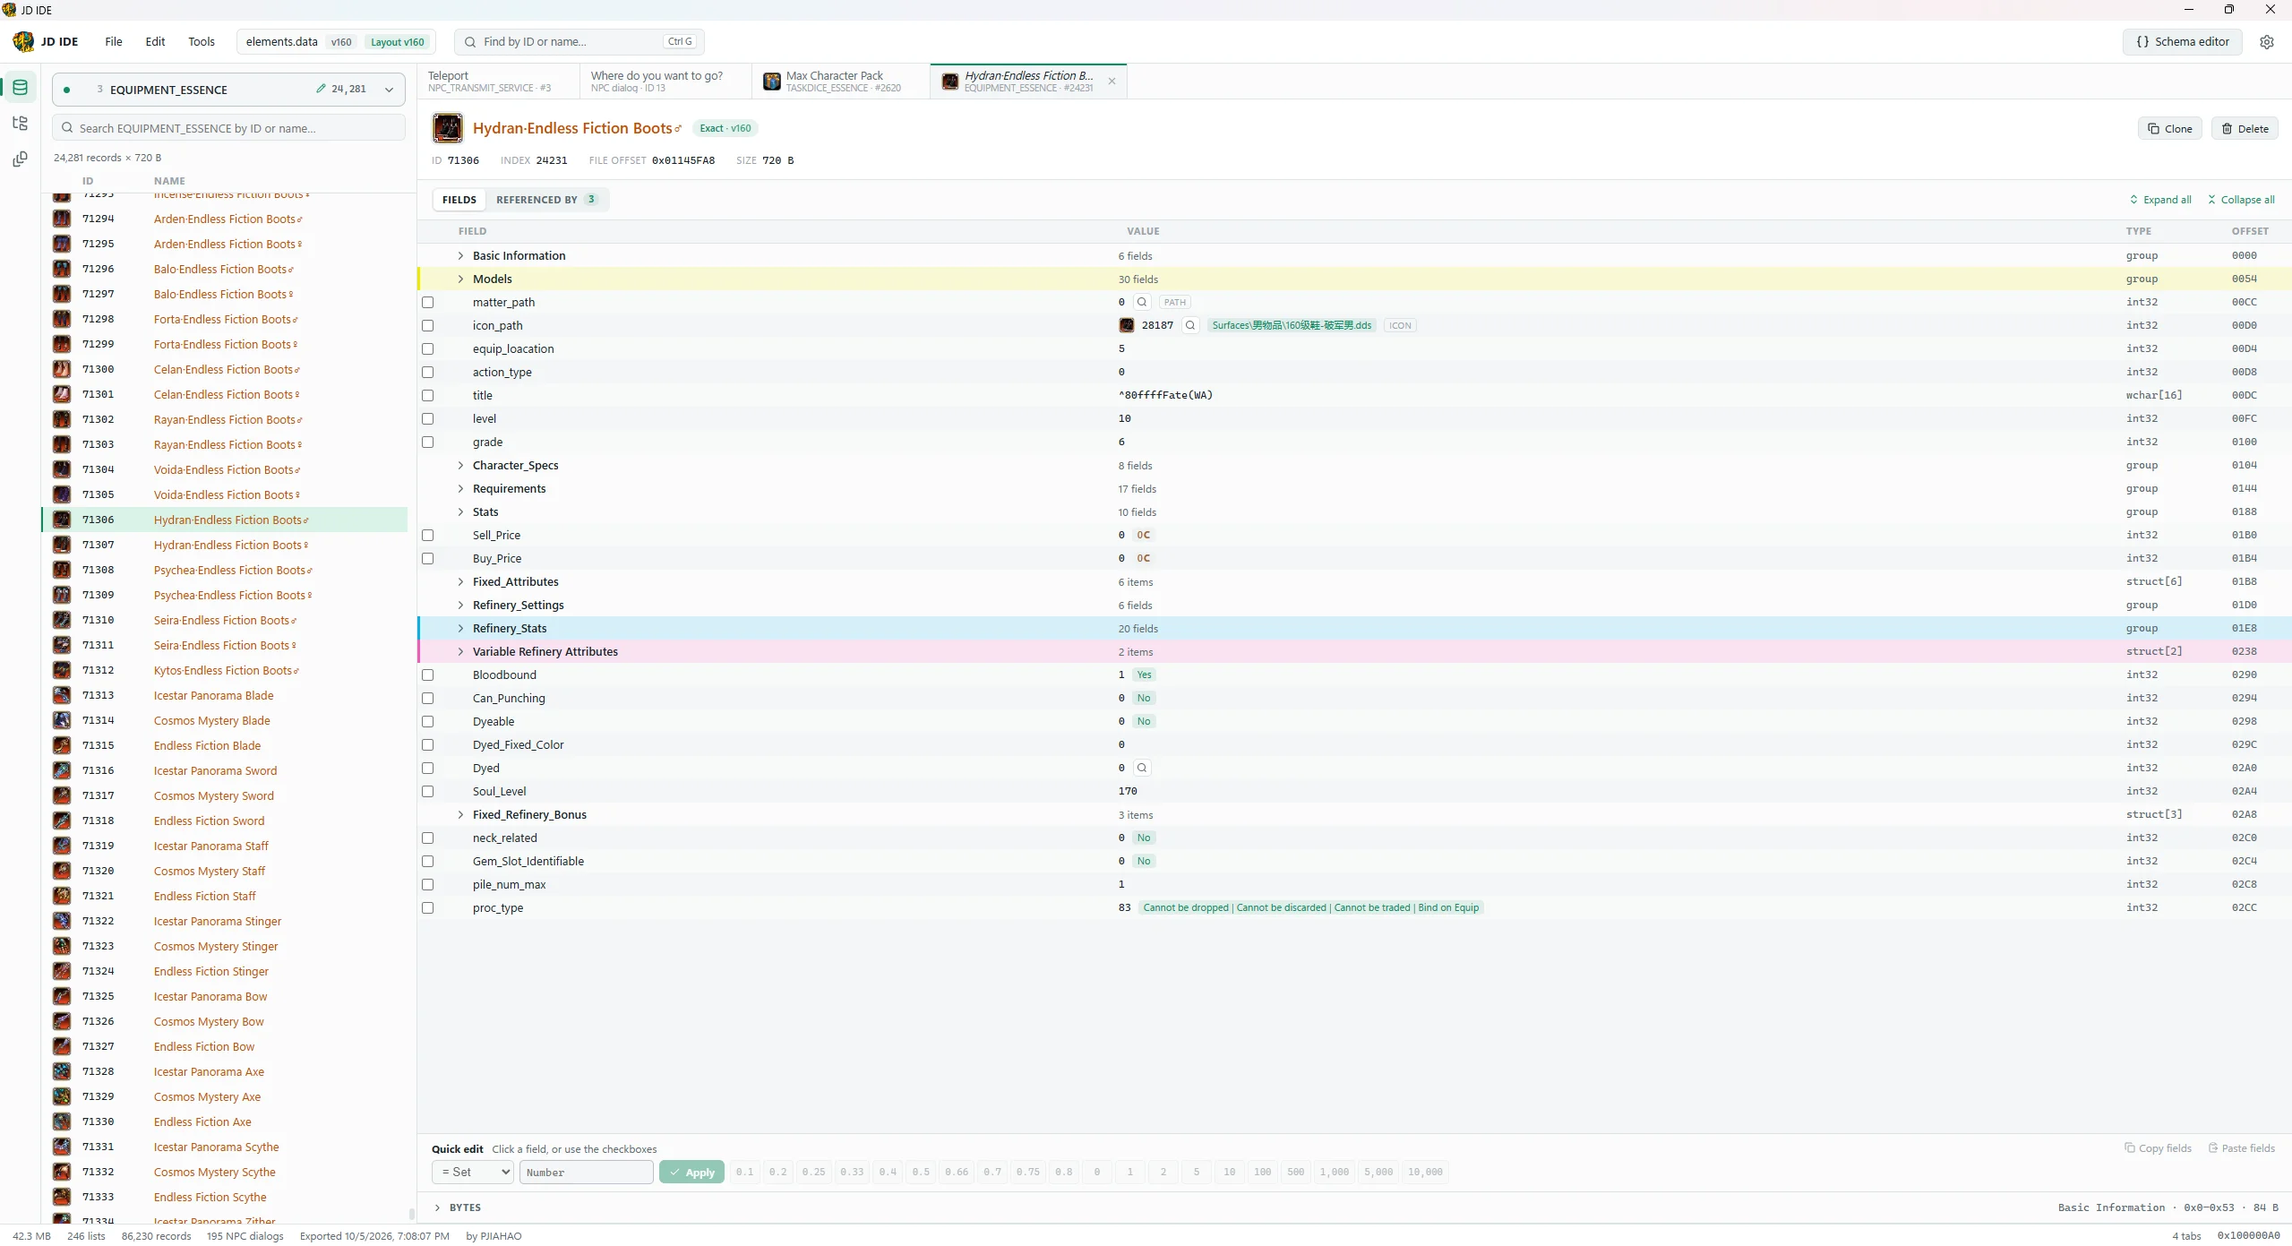Screen dimensions: 2292x1246
Task: Open the tree view sidebar icon
Action: click(20, 124)
